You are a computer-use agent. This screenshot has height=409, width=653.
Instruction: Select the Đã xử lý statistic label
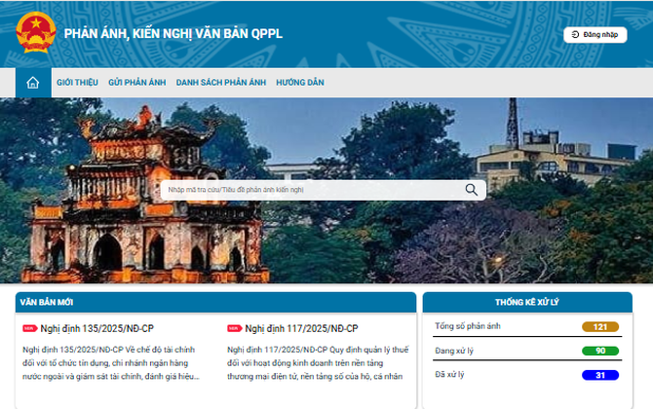[x=450, y=375]
